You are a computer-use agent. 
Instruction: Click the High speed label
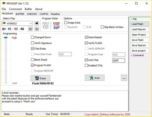tap(14, 38)
